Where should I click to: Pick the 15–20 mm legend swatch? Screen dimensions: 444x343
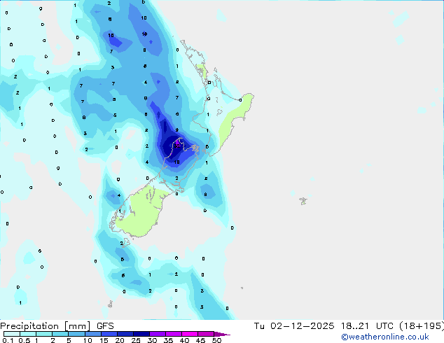tap(109, 334)
